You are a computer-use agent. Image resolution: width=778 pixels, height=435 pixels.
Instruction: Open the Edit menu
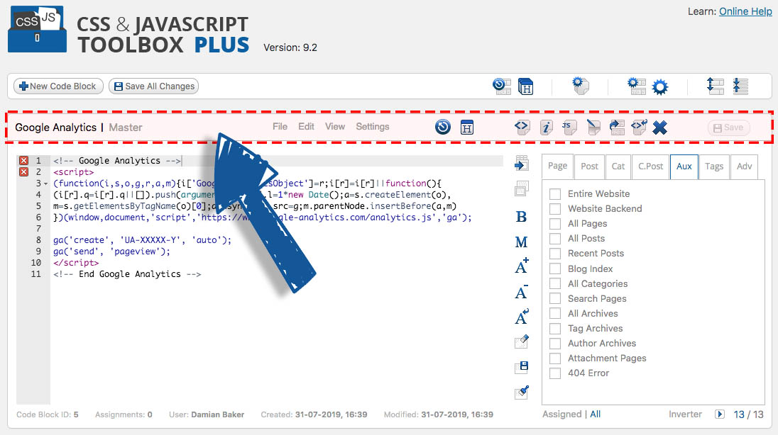click(306, 127)
